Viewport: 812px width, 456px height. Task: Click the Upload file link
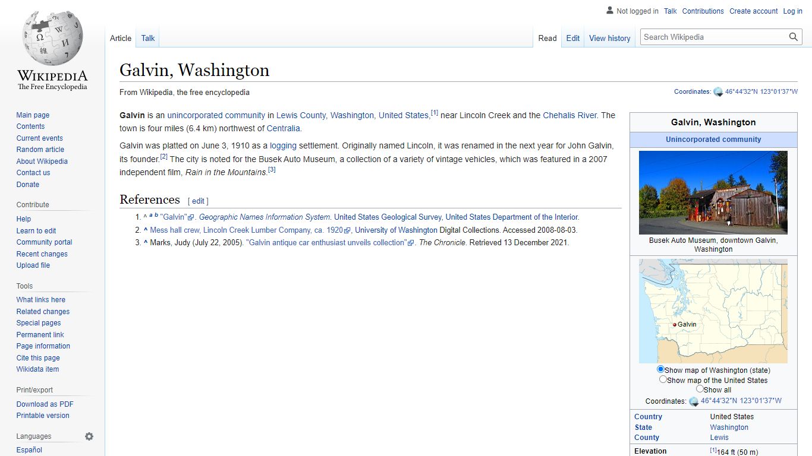(33, 265)
